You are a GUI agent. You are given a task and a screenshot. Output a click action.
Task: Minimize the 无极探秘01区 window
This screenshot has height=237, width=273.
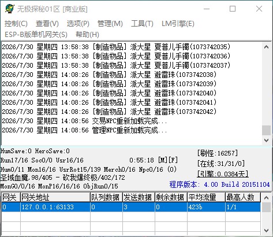pyautogui.click(x=207, y=9)
